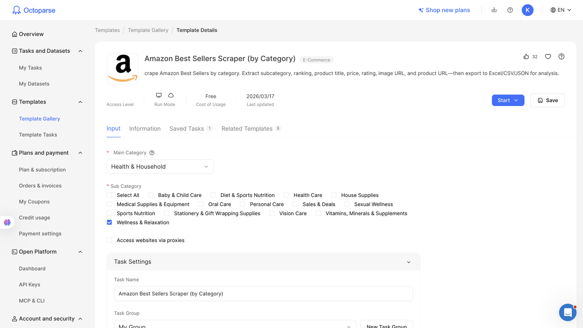Check Diet & Sports Nutrition
Image resolution: width=583 pixels, height=328 pixels.
213,195
